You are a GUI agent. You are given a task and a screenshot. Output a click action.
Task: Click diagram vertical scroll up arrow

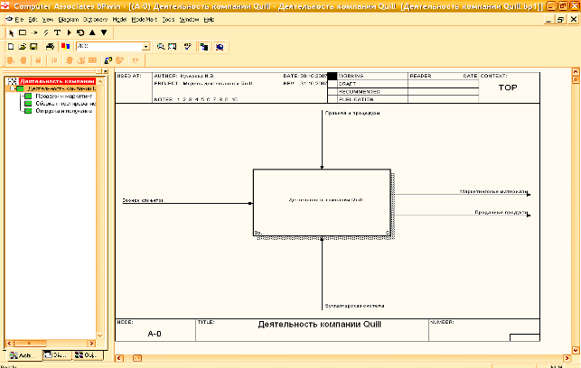pos(576,71)
